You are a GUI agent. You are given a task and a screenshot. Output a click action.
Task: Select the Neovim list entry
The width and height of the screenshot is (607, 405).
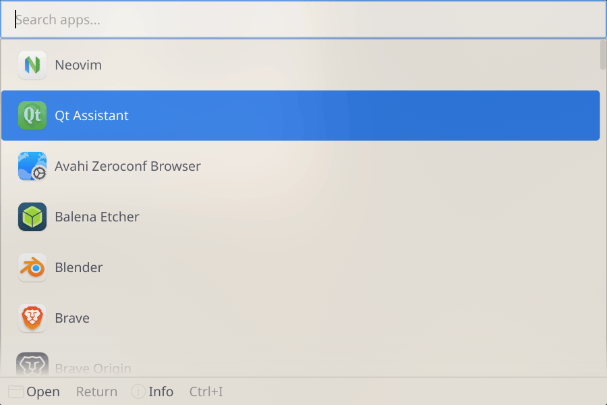(300, 65)
